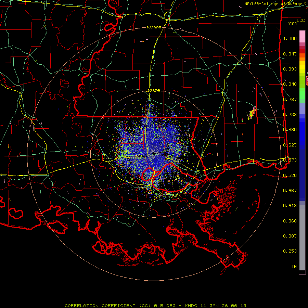The image size is (308, 308).
Task: Click the 0.787 color scale value
Action: 290,99
